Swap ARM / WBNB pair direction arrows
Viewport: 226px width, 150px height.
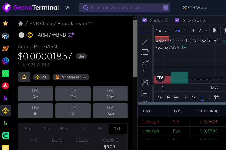point(71,35)
